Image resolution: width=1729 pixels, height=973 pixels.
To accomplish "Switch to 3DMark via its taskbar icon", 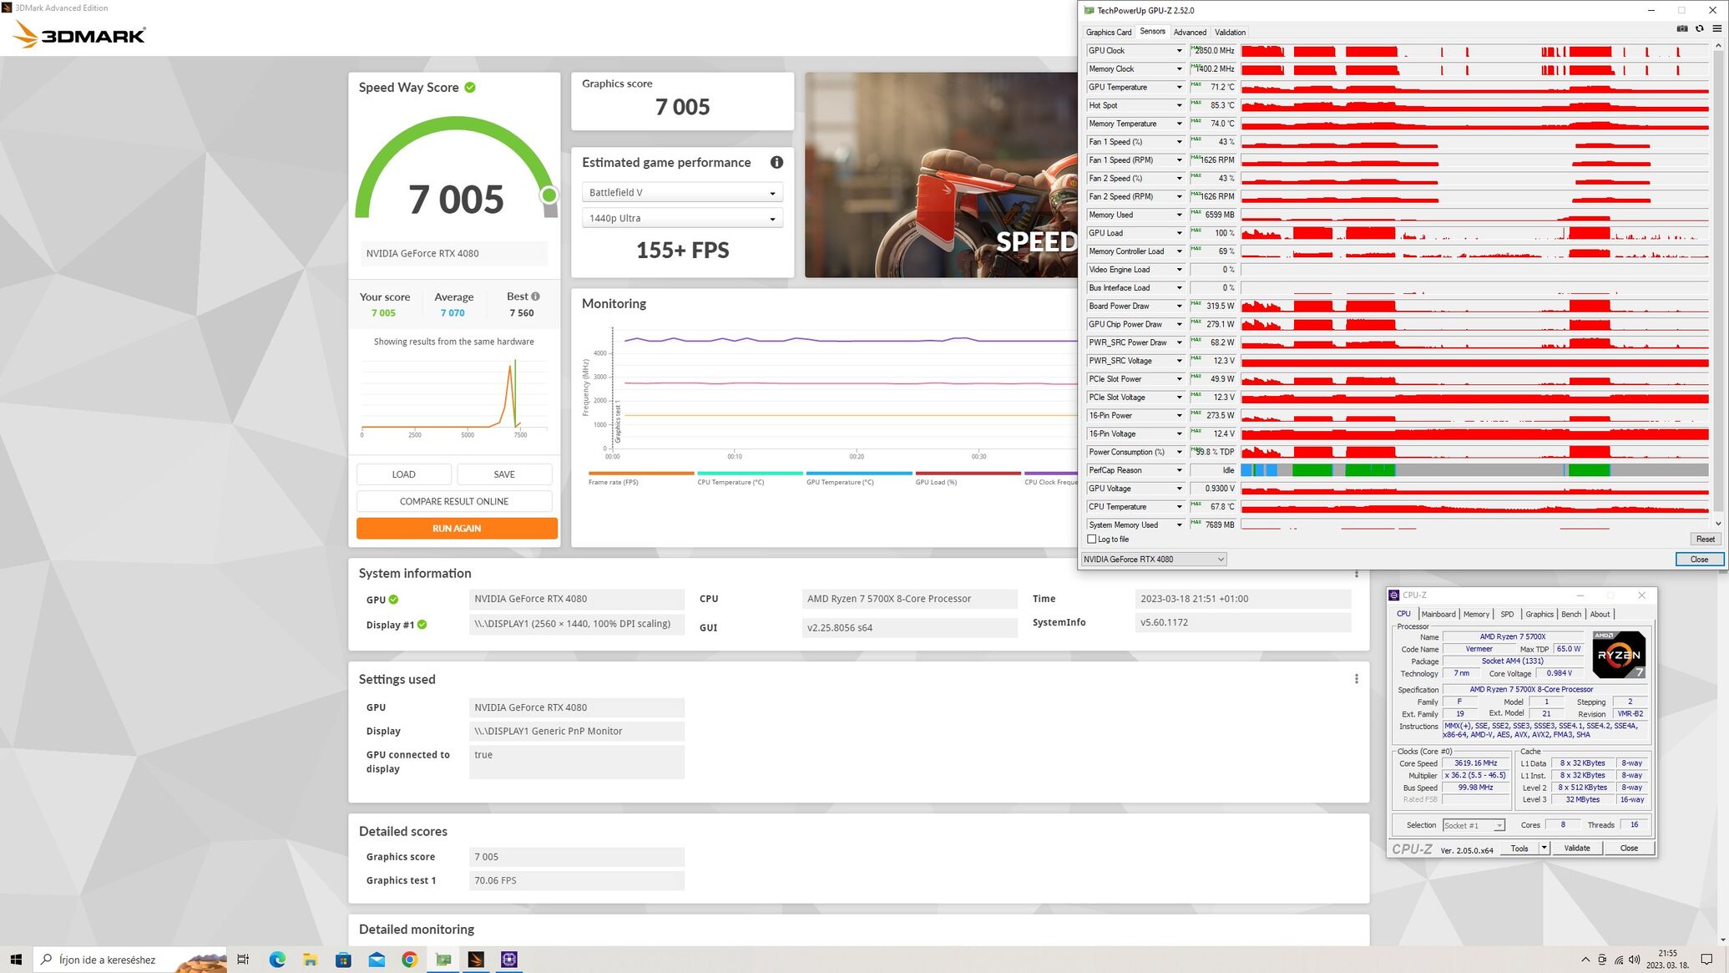I will tap(476, 959).
